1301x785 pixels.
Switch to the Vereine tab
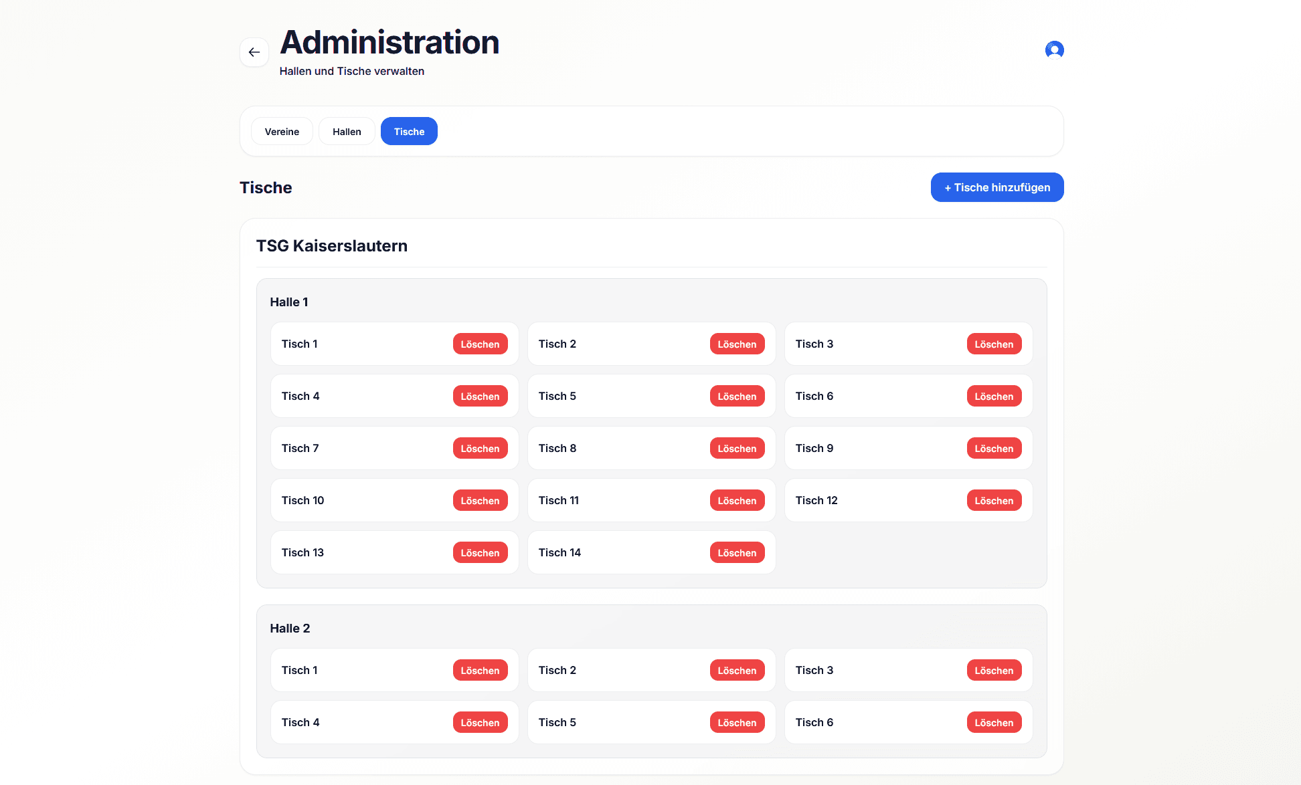click(282, 132)
